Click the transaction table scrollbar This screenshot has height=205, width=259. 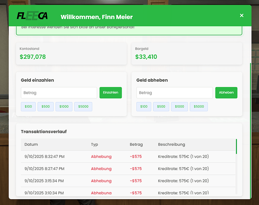coord(236,147)
